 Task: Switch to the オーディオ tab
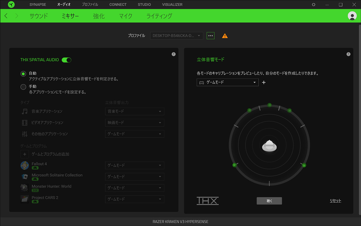tap(64, 5)
